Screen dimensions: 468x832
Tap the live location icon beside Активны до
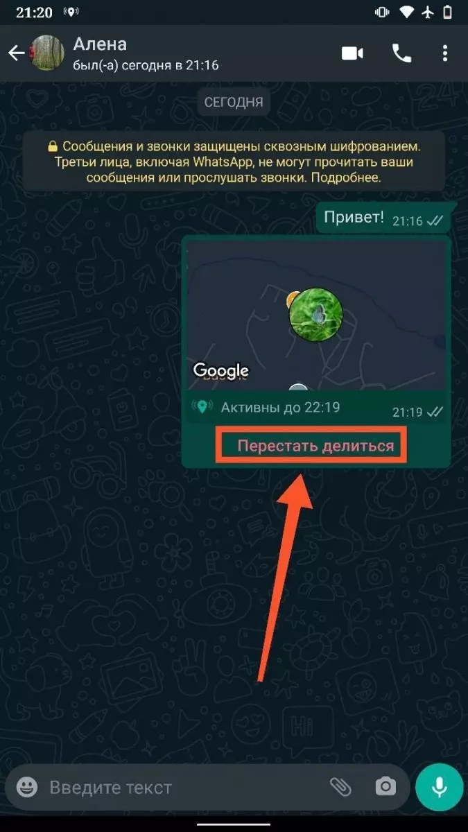(x=202, y=408)
